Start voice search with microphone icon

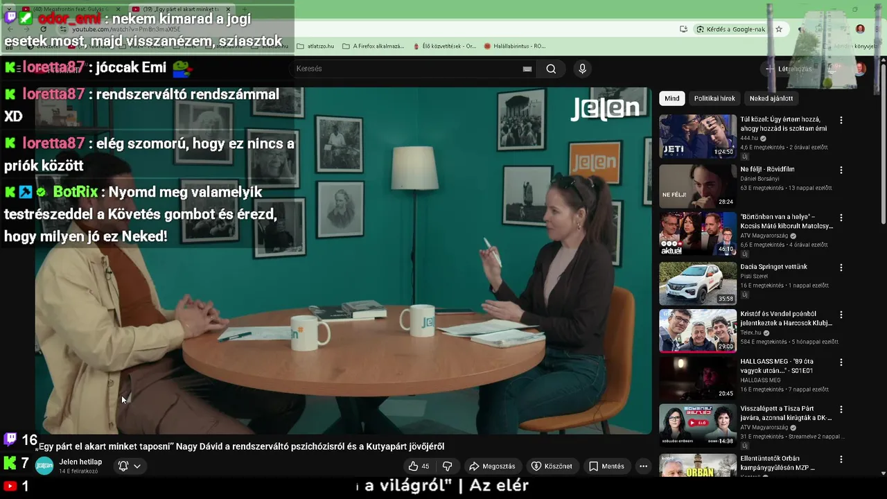point(582,69)
